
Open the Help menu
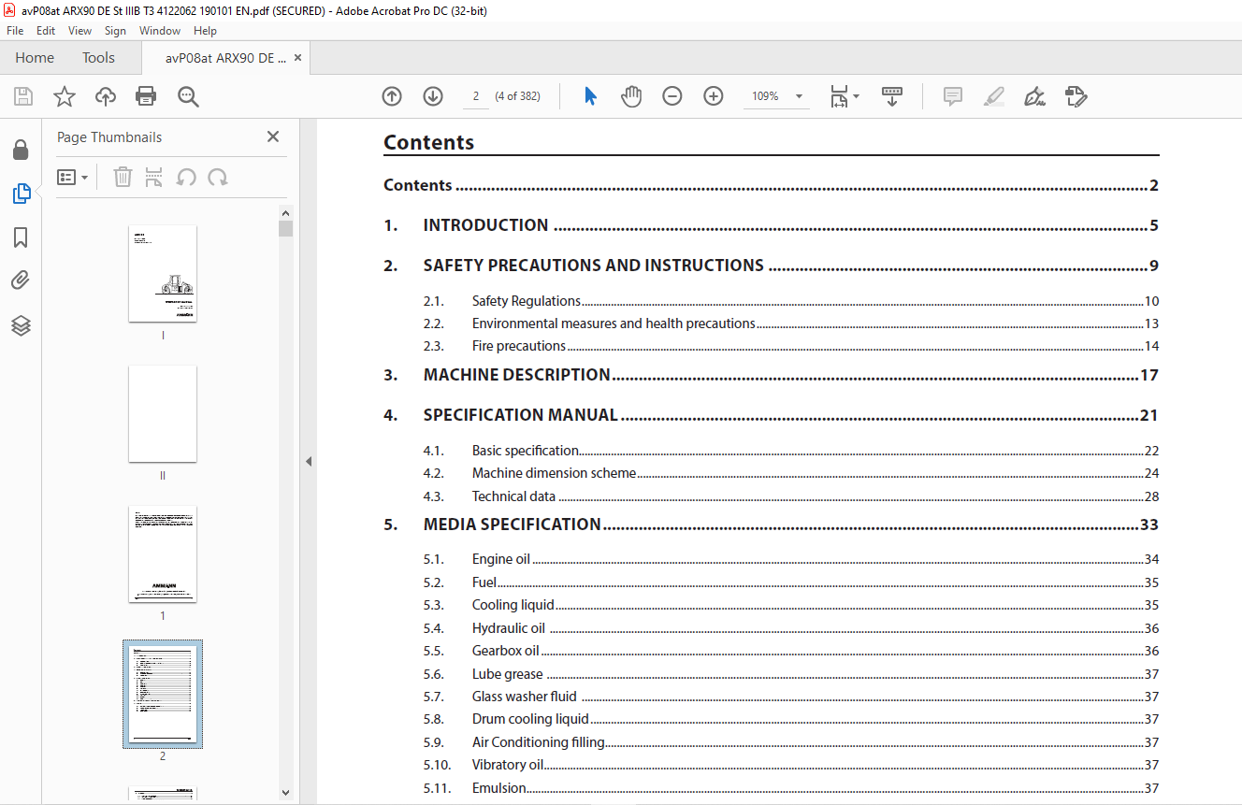tap(205, 31)
